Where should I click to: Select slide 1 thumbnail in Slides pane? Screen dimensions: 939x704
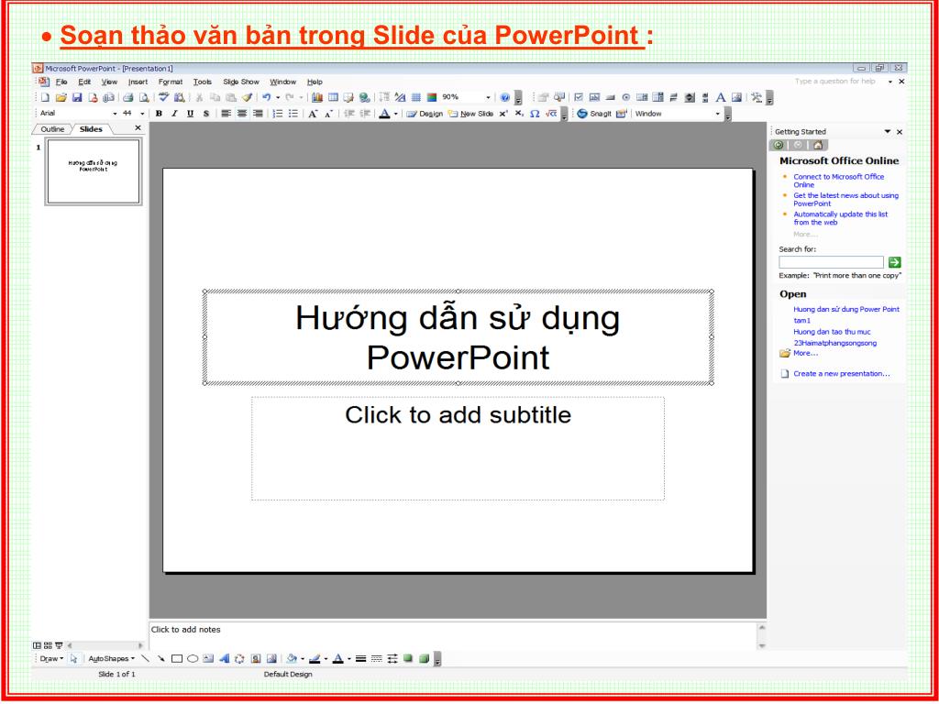[94, 171]
